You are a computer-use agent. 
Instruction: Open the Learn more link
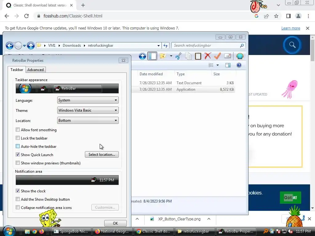pyautogui.click(x=291, y=28)
